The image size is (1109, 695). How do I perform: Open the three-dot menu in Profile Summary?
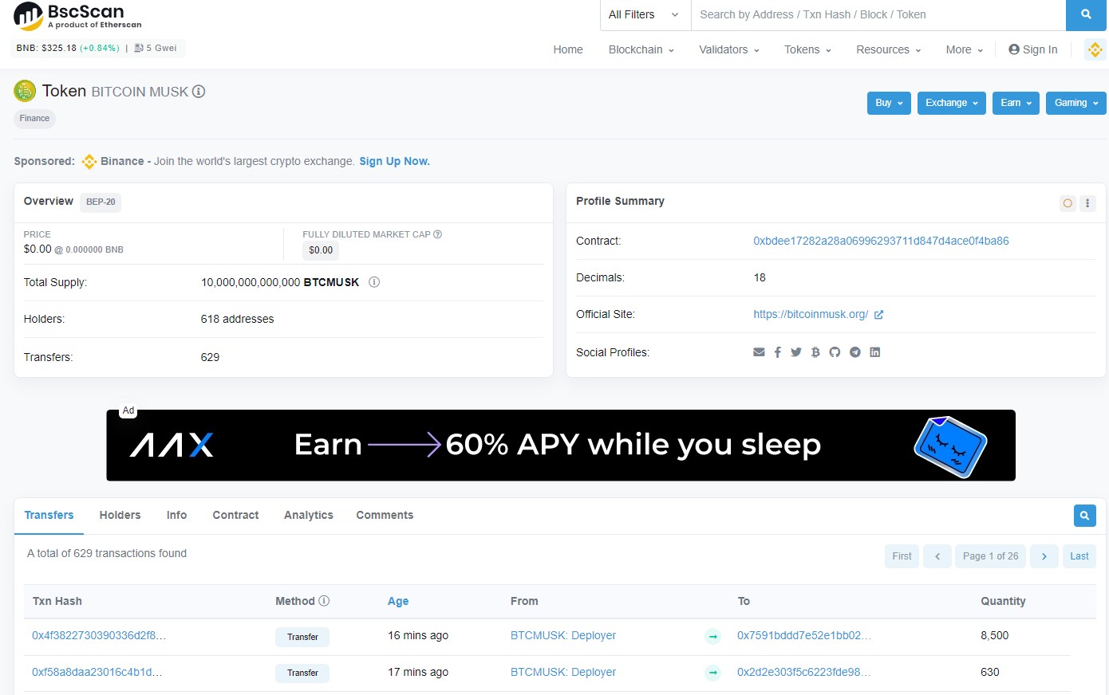coord(1087,203)
